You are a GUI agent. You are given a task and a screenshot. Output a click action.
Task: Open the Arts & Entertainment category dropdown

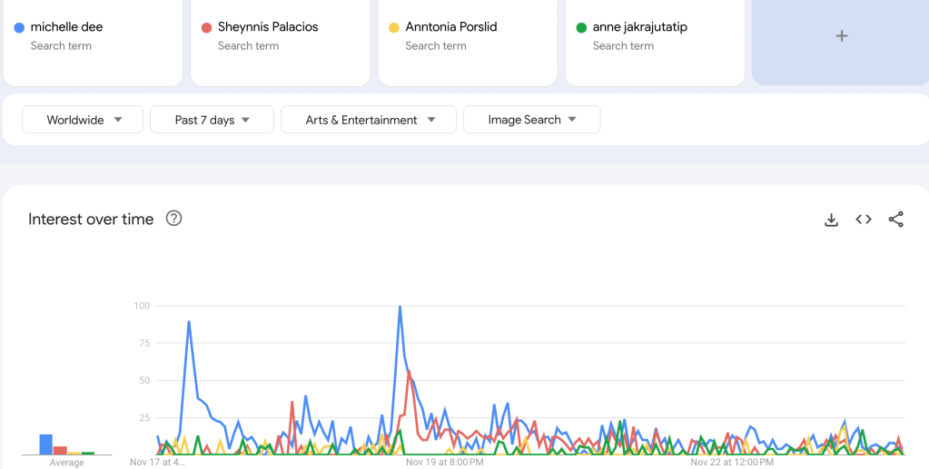coord(369,120)
